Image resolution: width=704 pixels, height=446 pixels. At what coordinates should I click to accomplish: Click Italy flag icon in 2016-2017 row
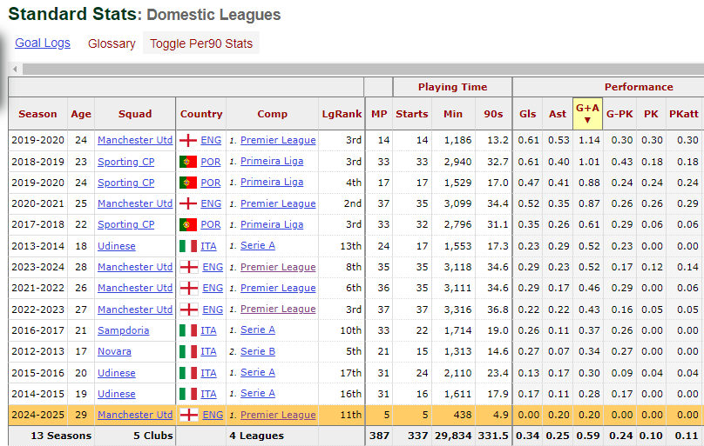[188, 330]
